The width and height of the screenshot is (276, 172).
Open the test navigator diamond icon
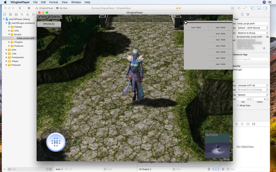pos(33,14)
